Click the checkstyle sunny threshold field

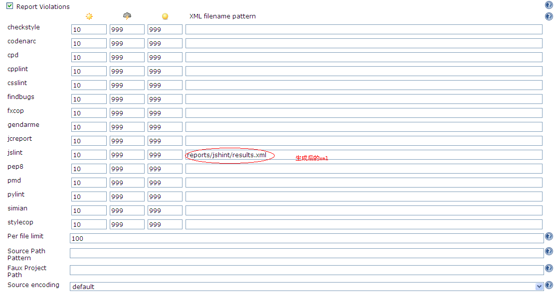pos(89,29)
